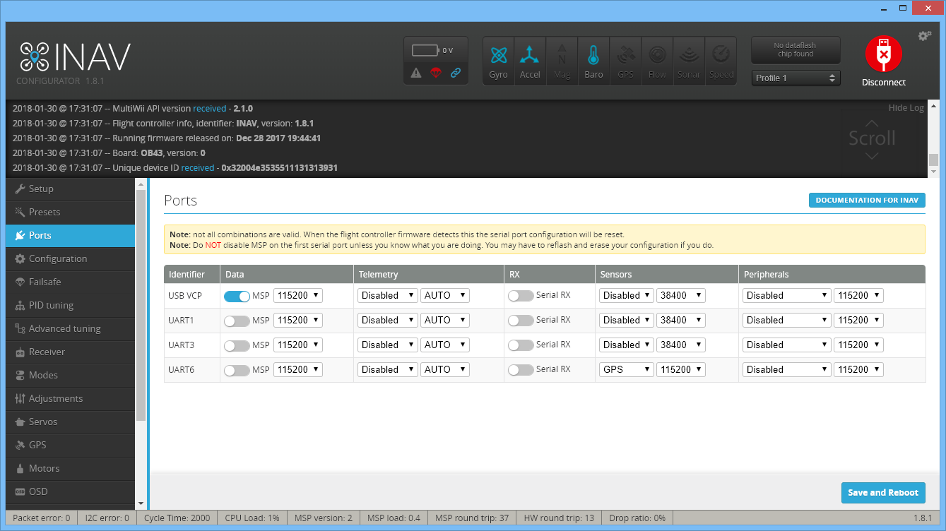
Task: Open UART1 Telemetry Disabled dropdown
Action: pos(387,320)
